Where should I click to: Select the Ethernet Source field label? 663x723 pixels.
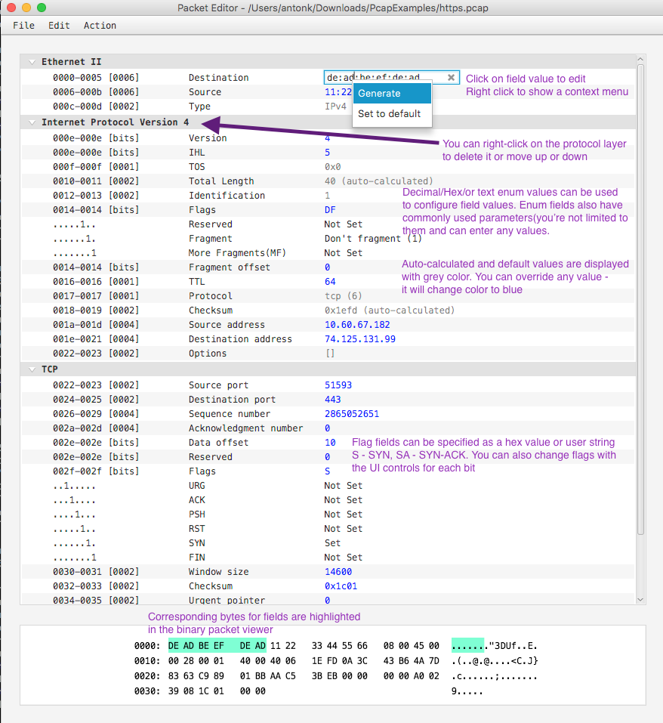coord(205,91)
